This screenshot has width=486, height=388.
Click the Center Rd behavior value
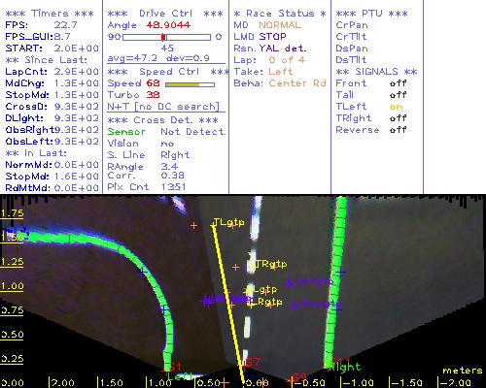297,83
